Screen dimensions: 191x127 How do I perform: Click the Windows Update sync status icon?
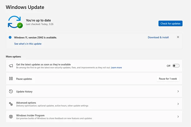[14, 22]
